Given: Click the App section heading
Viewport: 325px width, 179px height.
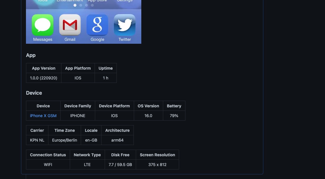Looking at the screenshot, I should [x=31, y=55].
